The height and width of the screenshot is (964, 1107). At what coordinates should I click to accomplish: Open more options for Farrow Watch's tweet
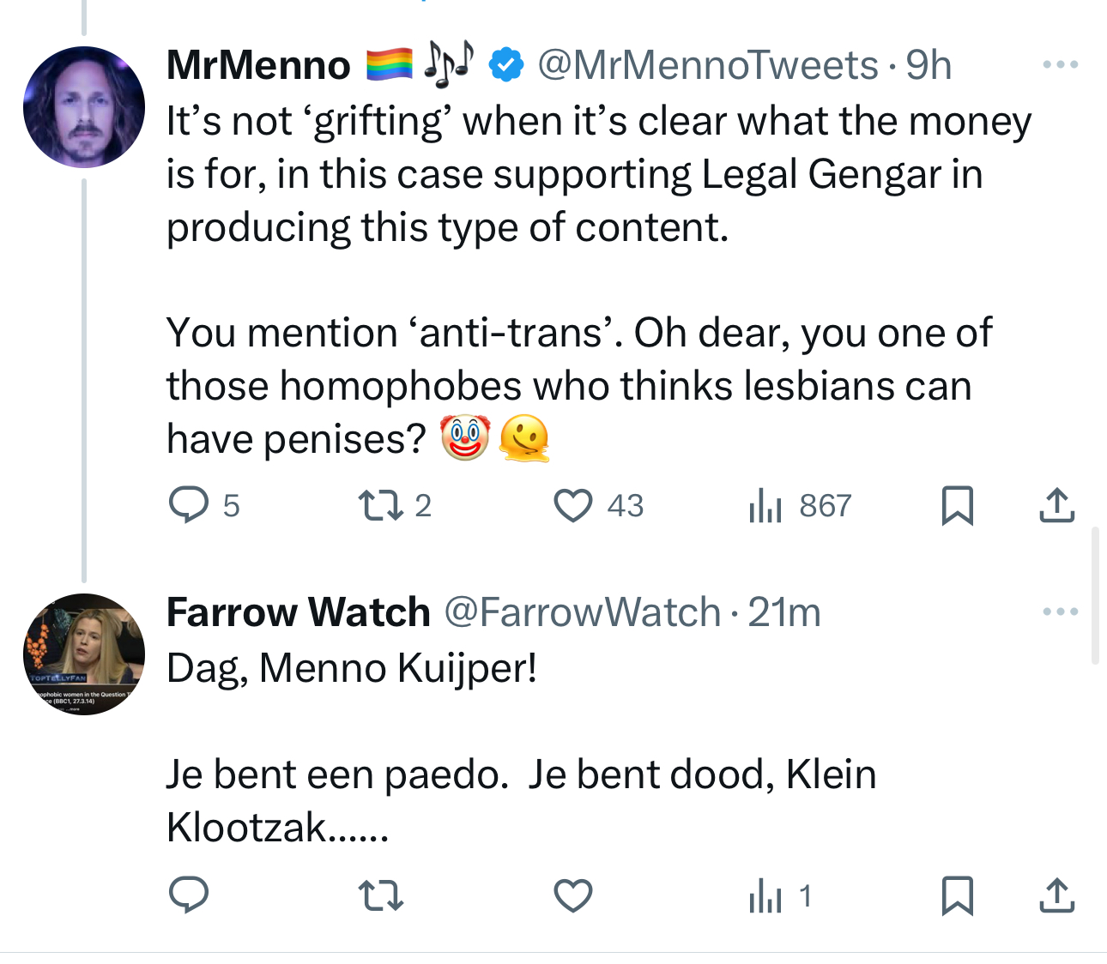pos(1060,612)
